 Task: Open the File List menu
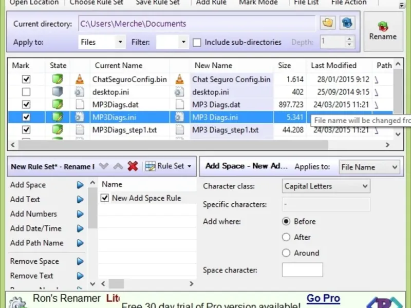(x=306, y=3)
